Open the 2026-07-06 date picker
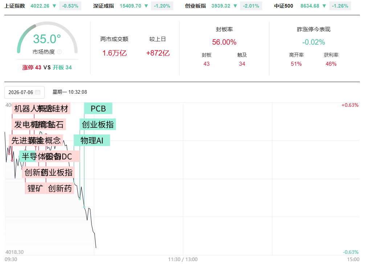The height and width of the screenshot is (264, 370). 25,92
